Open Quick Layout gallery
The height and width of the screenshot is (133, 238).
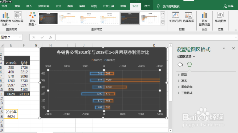coord(18,18)
